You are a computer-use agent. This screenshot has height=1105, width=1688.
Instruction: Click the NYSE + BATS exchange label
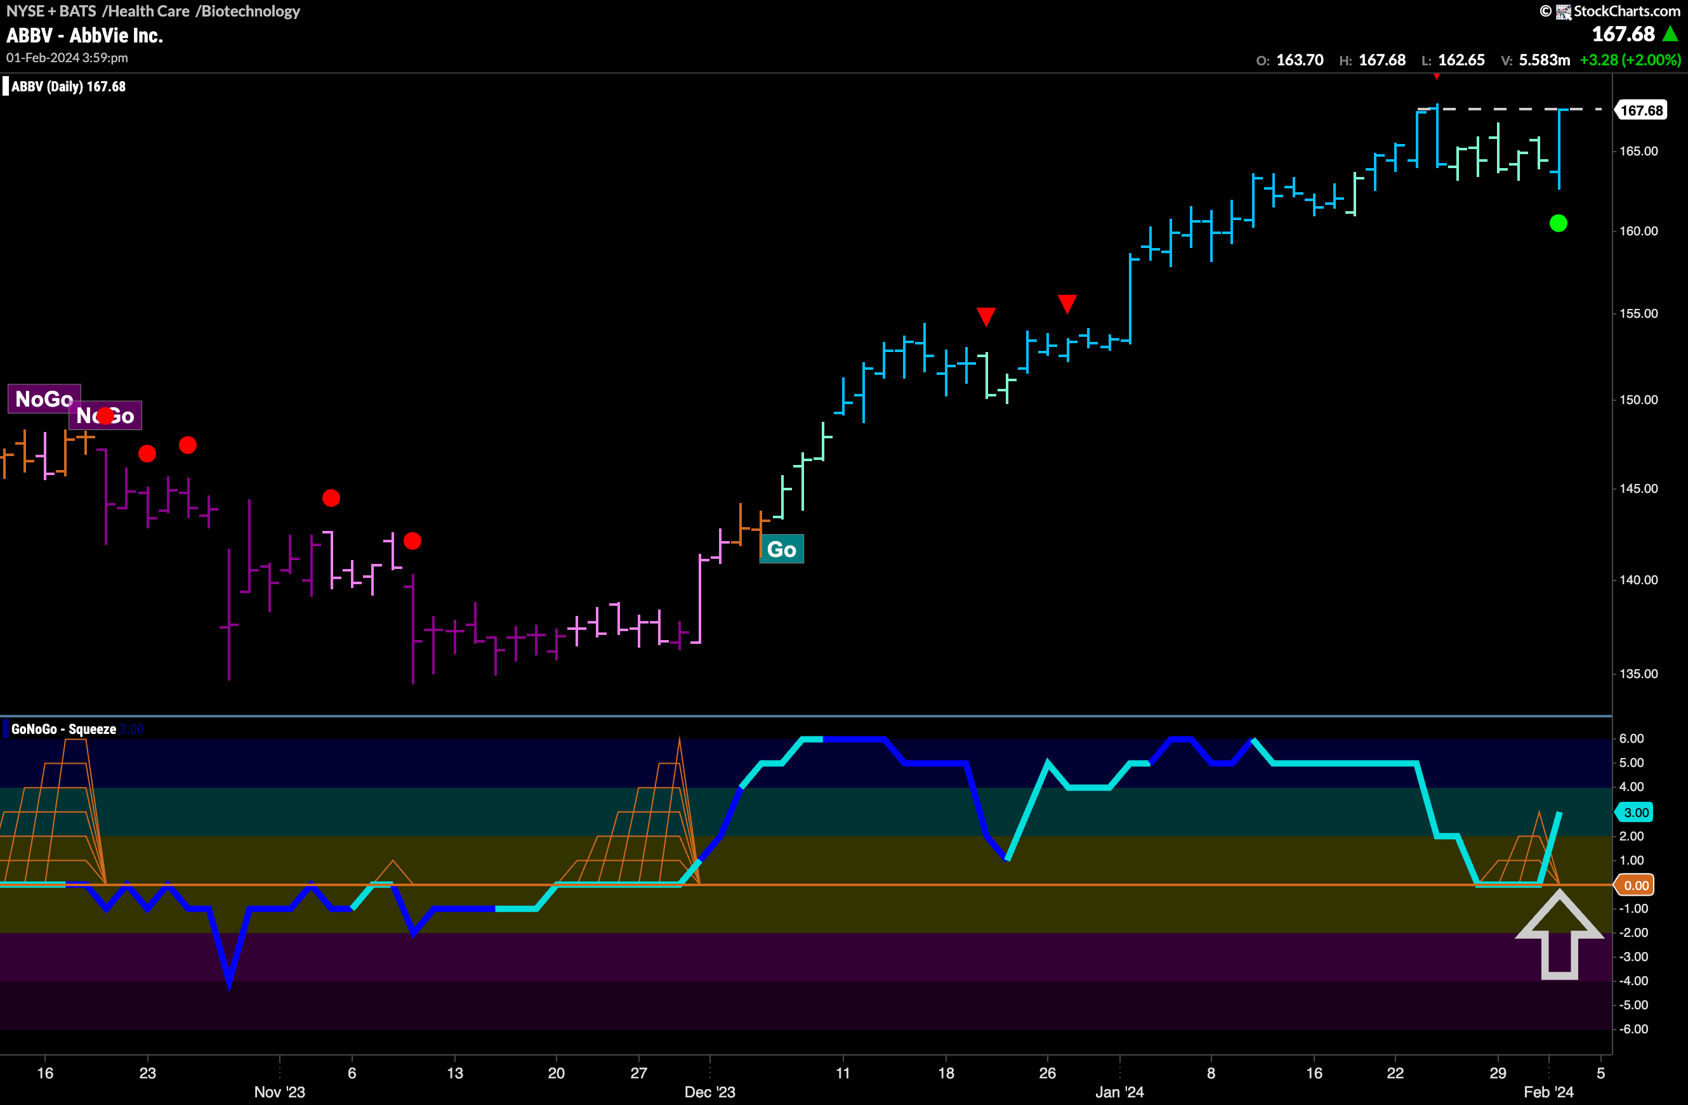click(x=51, y=11)
